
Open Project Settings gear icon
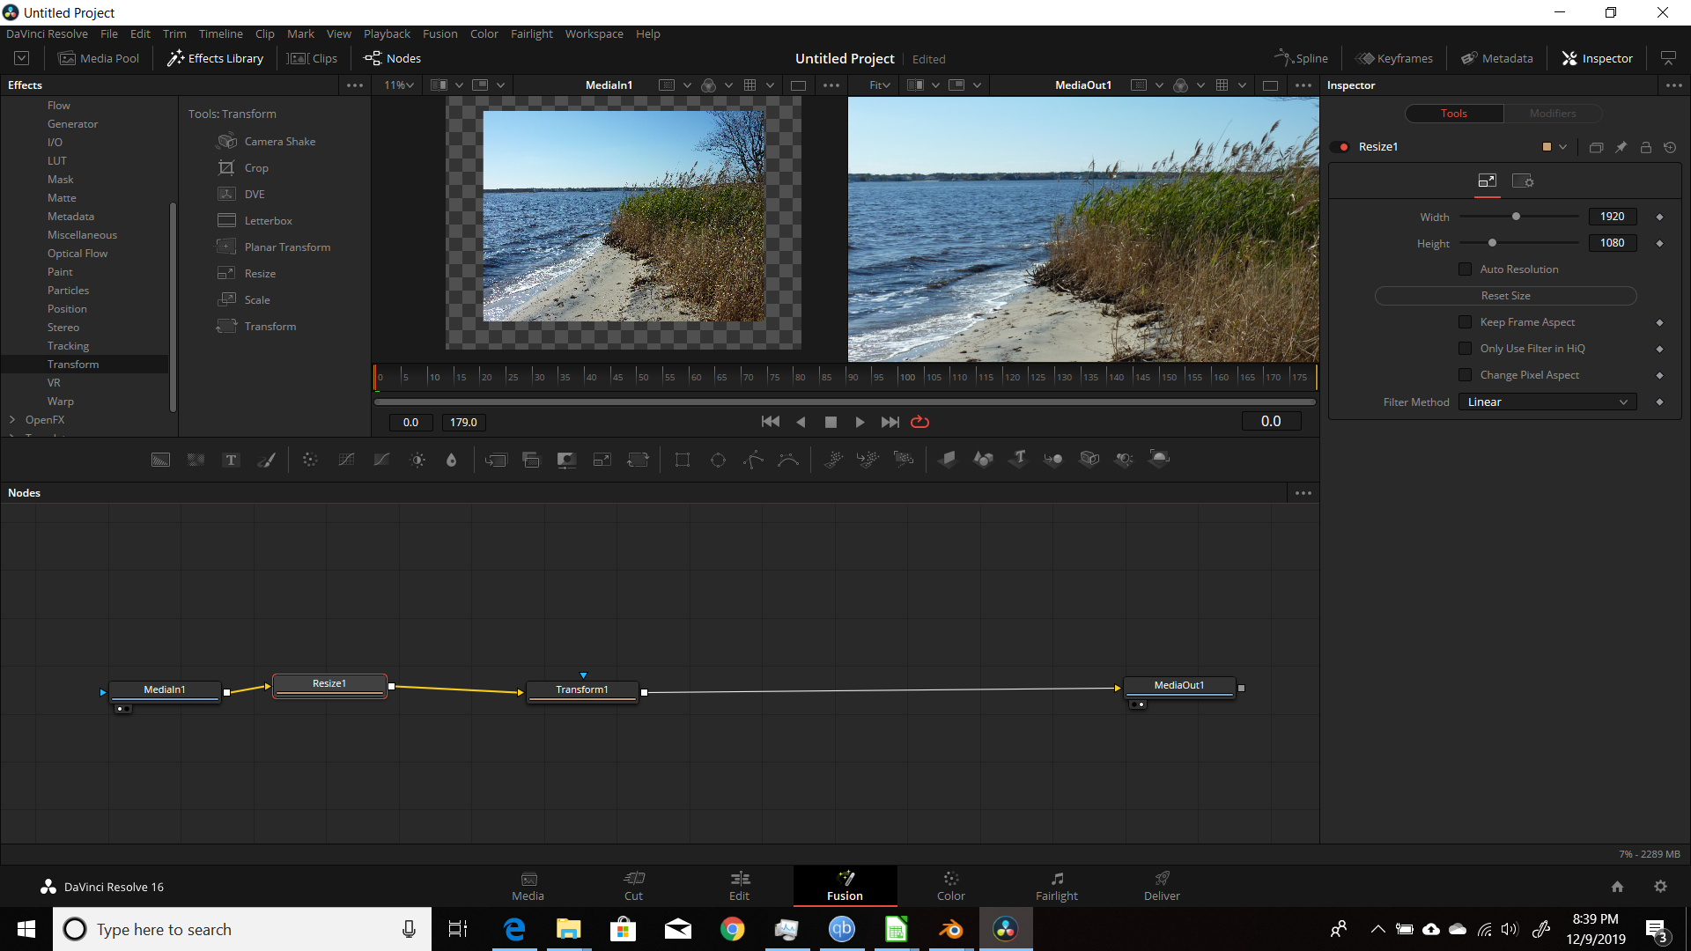[1660, 887]
